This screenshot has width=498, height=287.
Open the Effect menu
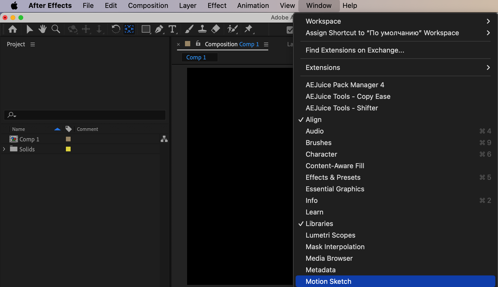click(217, 6)
